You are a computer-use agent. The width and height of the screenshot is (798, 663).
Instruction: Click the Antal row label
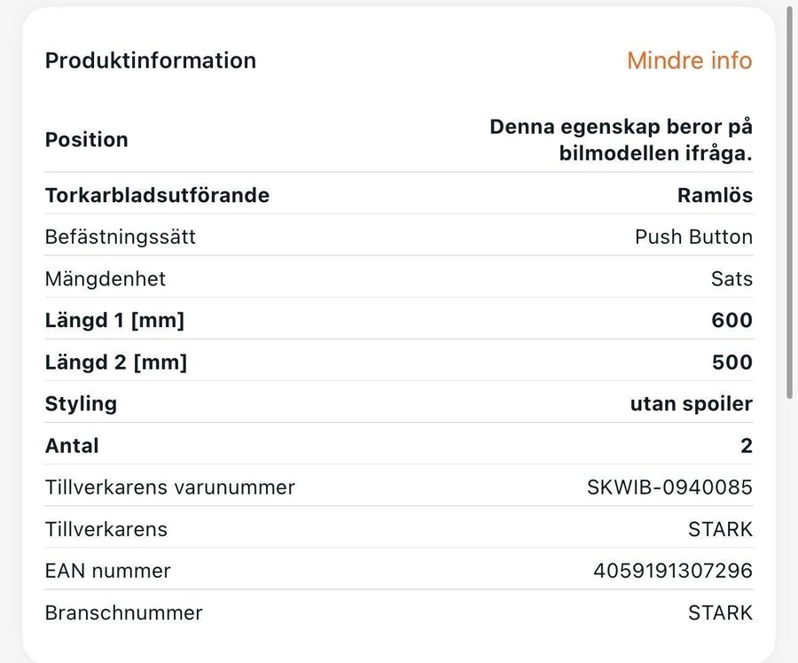tap(72, 445)
